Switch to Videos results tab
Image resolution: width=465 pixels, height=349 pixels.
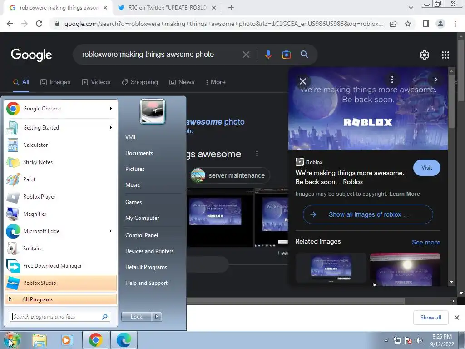coord(96,82)
